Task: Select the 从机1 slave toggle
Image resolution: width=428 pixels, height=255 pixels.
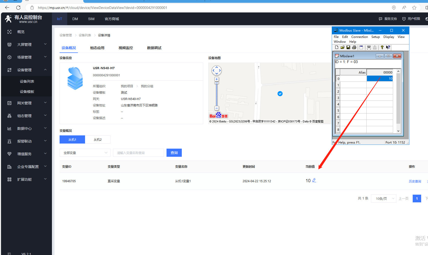Action: click(72, 139)
